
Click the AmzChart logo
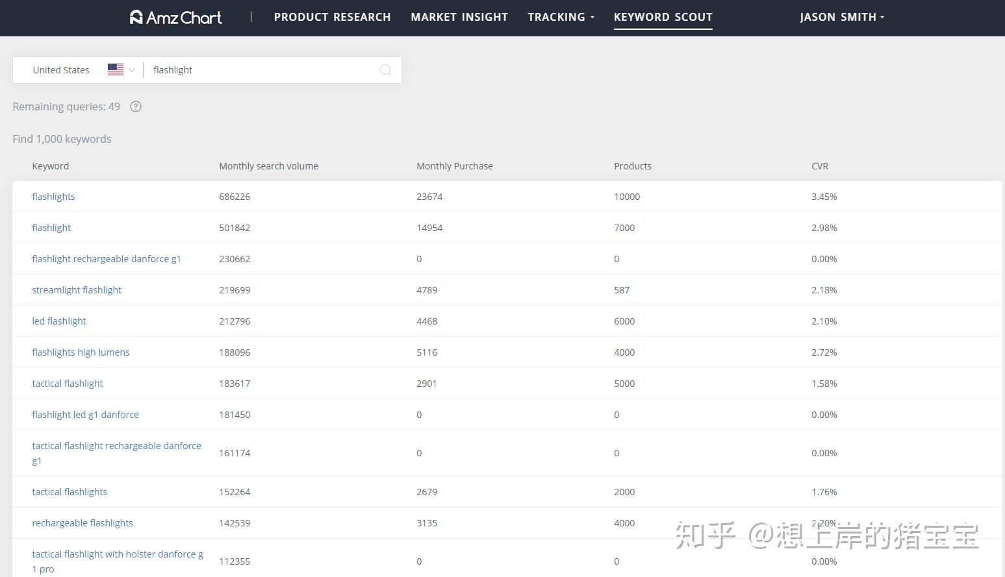175,18
